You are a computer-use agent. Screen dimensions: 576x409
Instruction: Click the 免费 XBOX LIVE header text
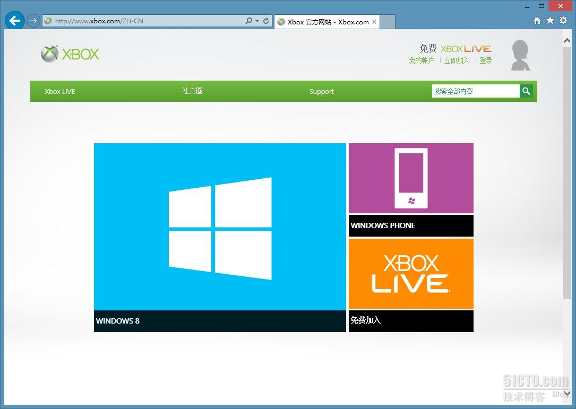455,48
